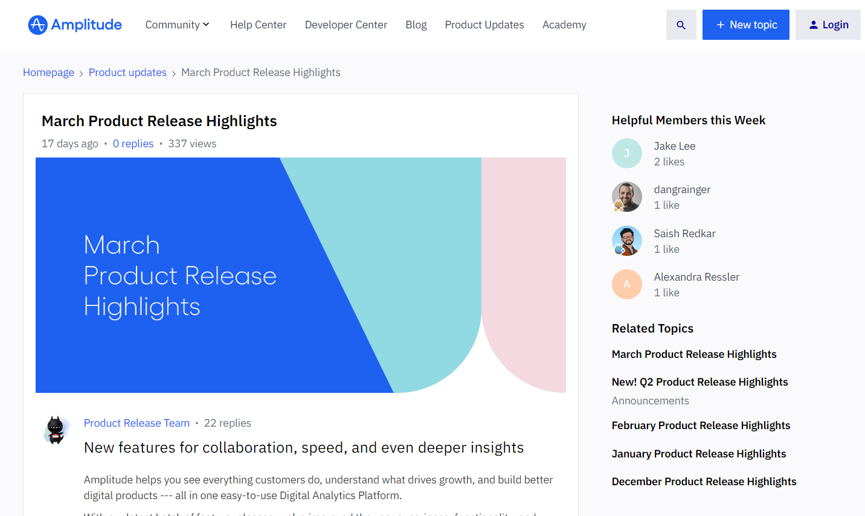865x516 pixels.
Task: Open the breadcrumb chevron after Homepage
Action: [82, 72]
